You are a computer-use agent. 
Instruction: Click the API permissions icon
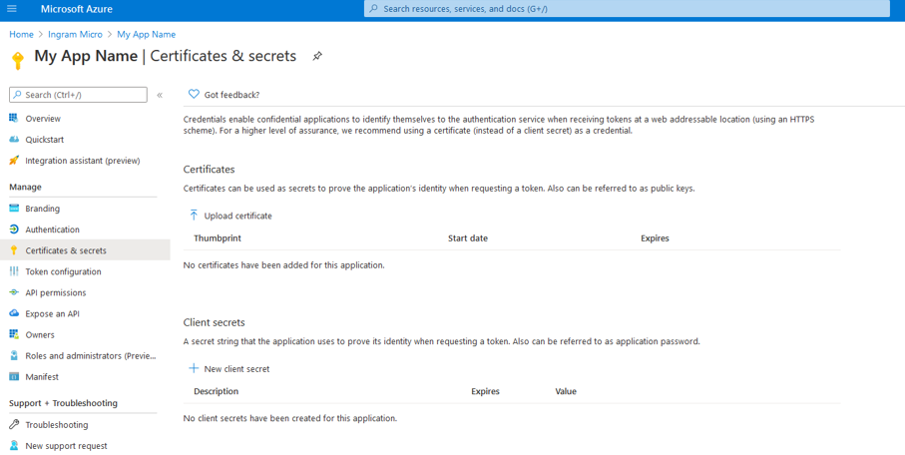pyautogui.click(x=14, y=292)
